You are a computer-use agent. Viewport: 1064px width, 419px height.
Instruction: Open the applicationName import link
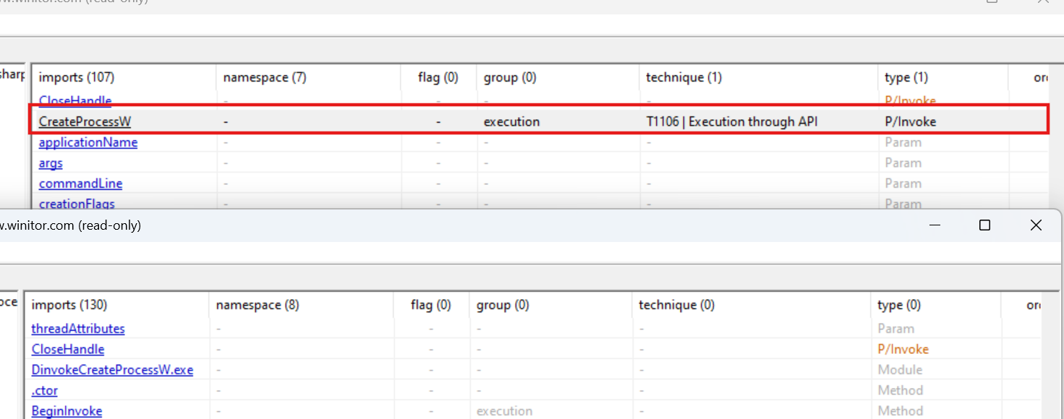88,142
